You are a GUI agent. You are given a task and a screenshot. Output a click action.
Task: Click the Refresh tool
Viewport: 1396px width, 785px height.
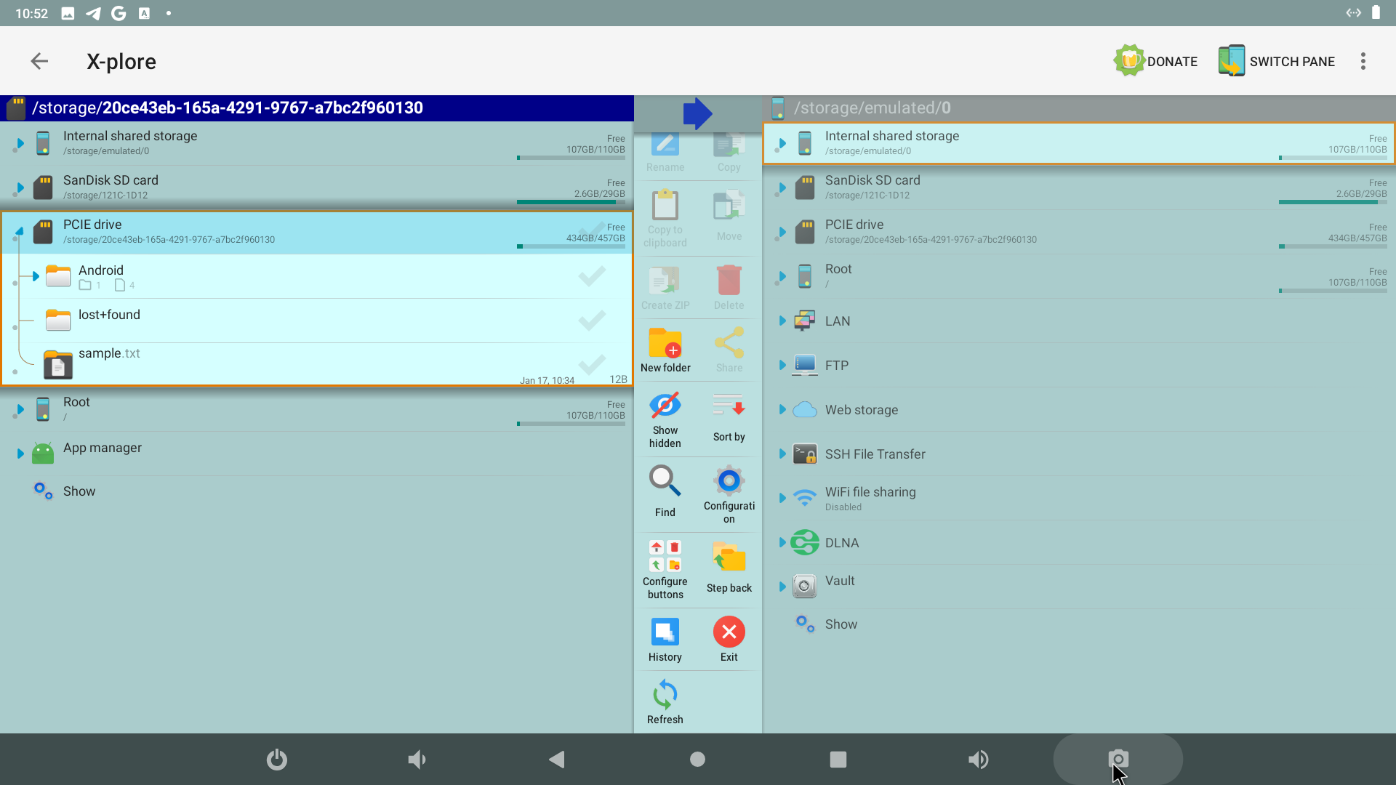(x=665, y=702)
